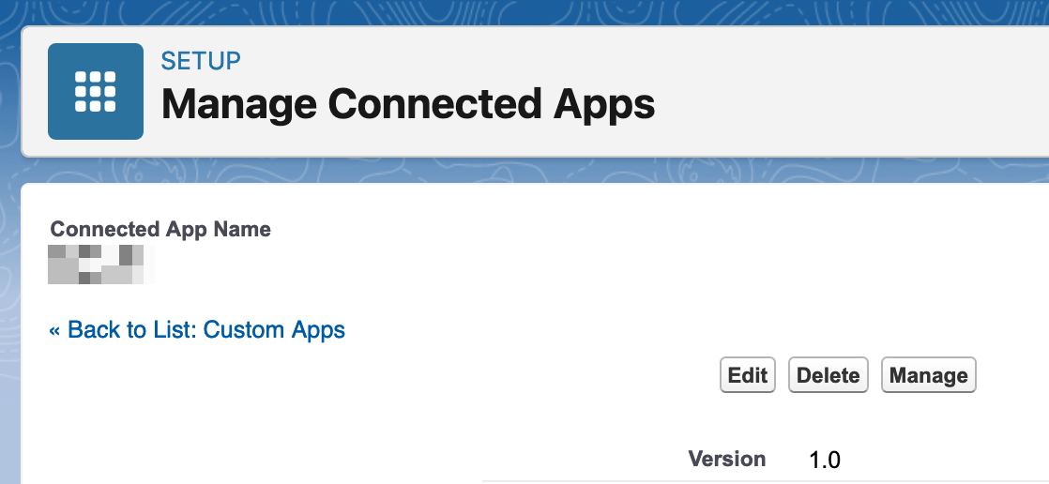Click the word Apps in the page title
1049x484 pixels.
click(601, 103)
